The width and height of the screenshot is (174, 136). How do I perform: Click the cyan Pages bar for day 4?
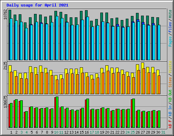coord(27,44)
